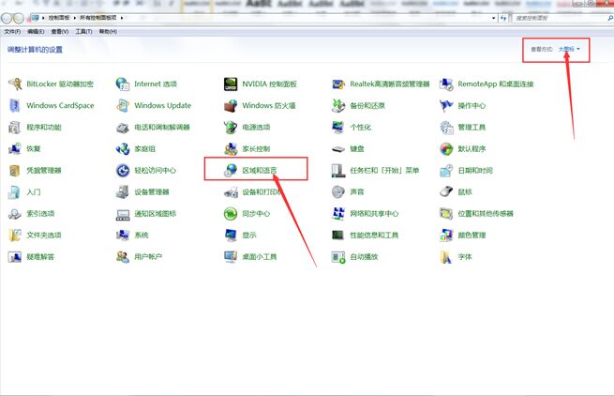Open the 操作中心 (Action Center) flag icon
This screenshot has height=396, width=614.
446,105
